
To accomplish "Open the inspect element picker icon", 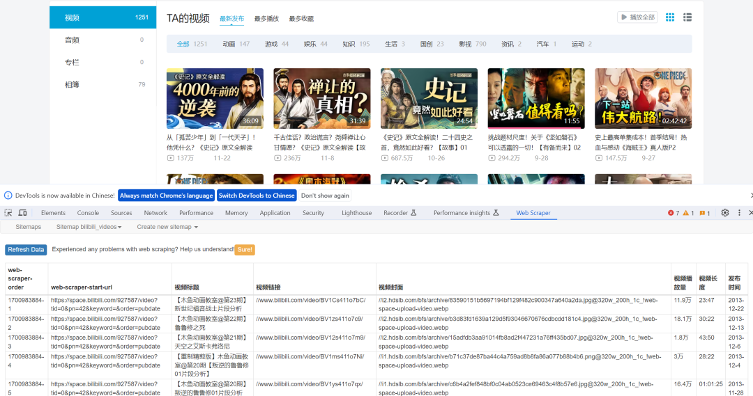I will click(8, 213).
